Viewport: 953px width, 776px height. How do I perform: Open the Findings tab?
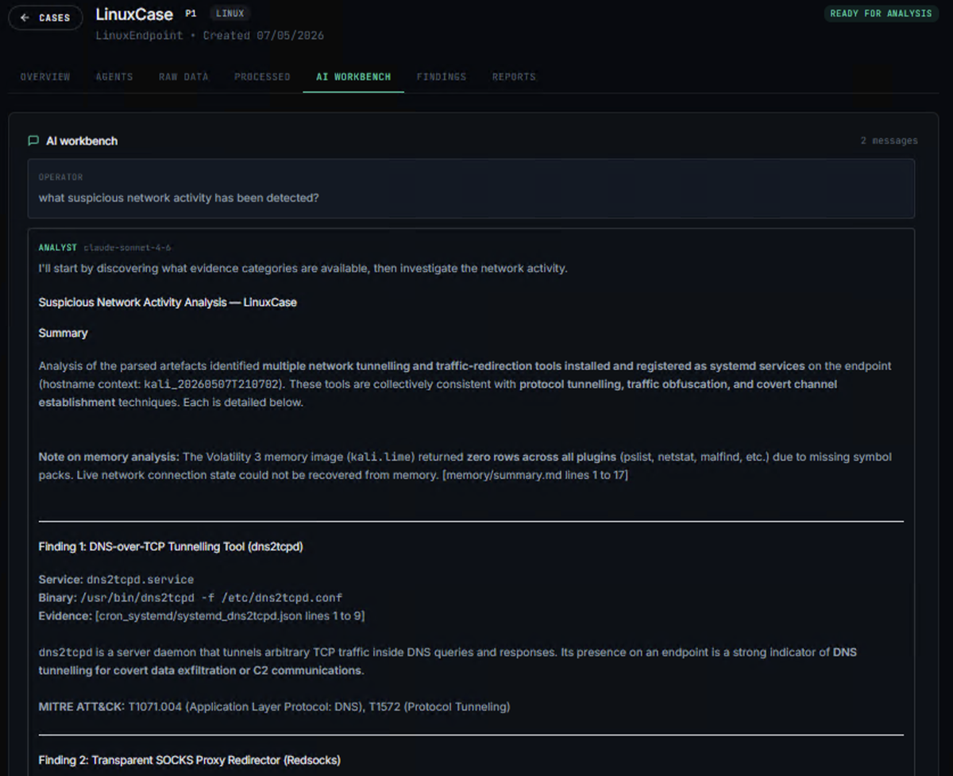click(x=442, y=77)
